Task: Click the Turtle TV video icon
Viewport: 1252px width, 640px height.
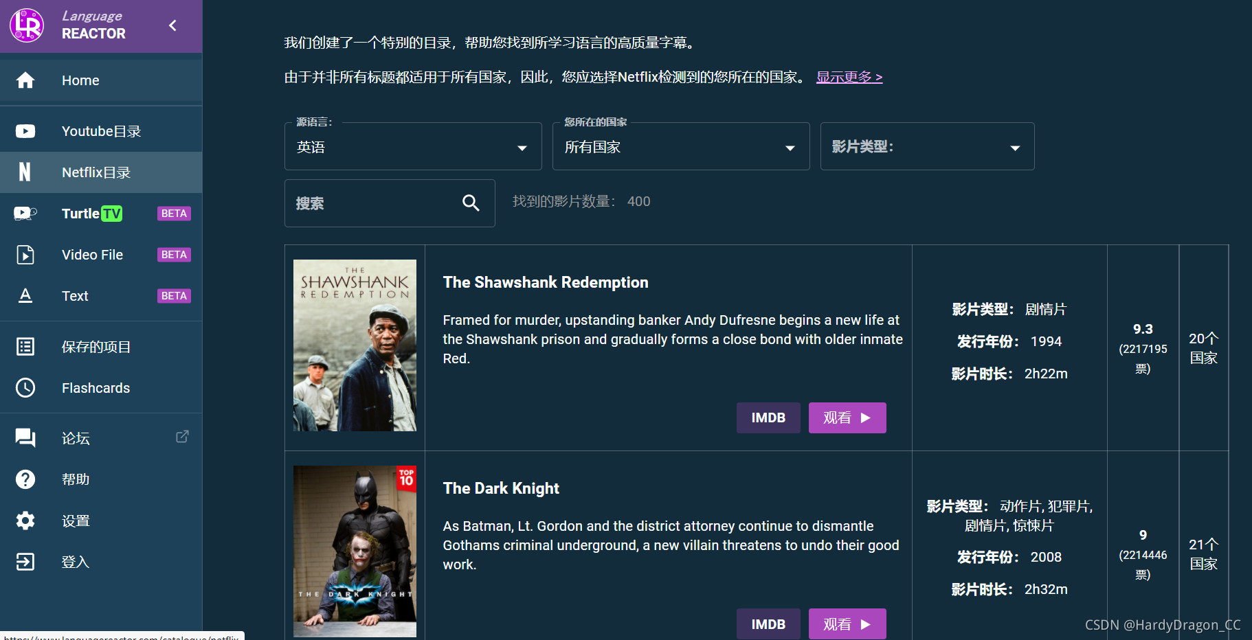Action: tap(25, 214)
